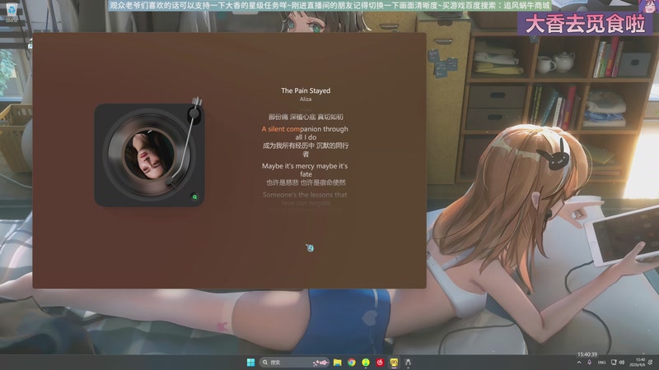Open the red NetEase Cloud Music icon
Viewport: 659px width, 370px height.
tap(380, 363)
